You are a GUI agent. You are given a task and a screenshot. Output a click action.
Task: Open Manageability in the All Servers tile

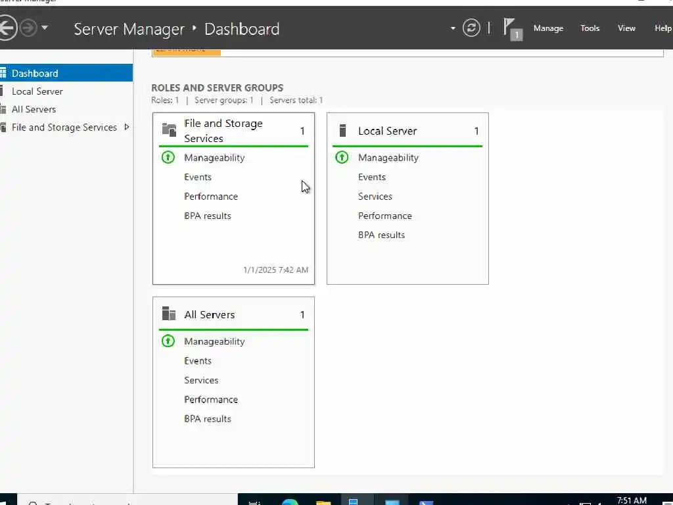pos(214,341)
